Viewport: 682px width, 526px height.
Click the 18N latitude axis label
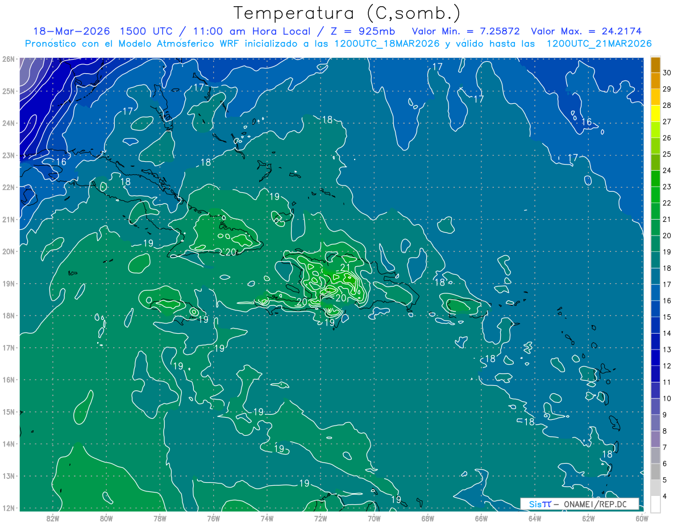(x=9, y=315)
